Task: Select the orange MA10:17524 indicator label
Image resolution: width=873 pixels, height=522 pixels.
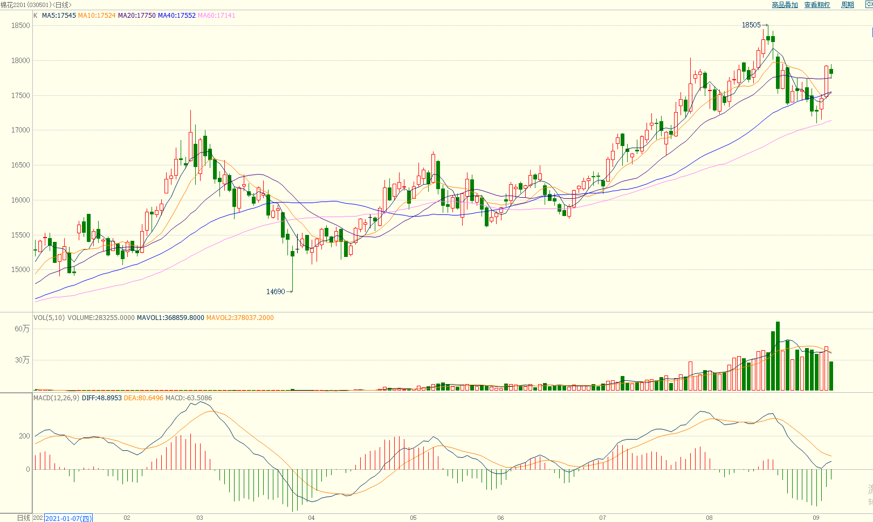Action: tap(97, 16)
